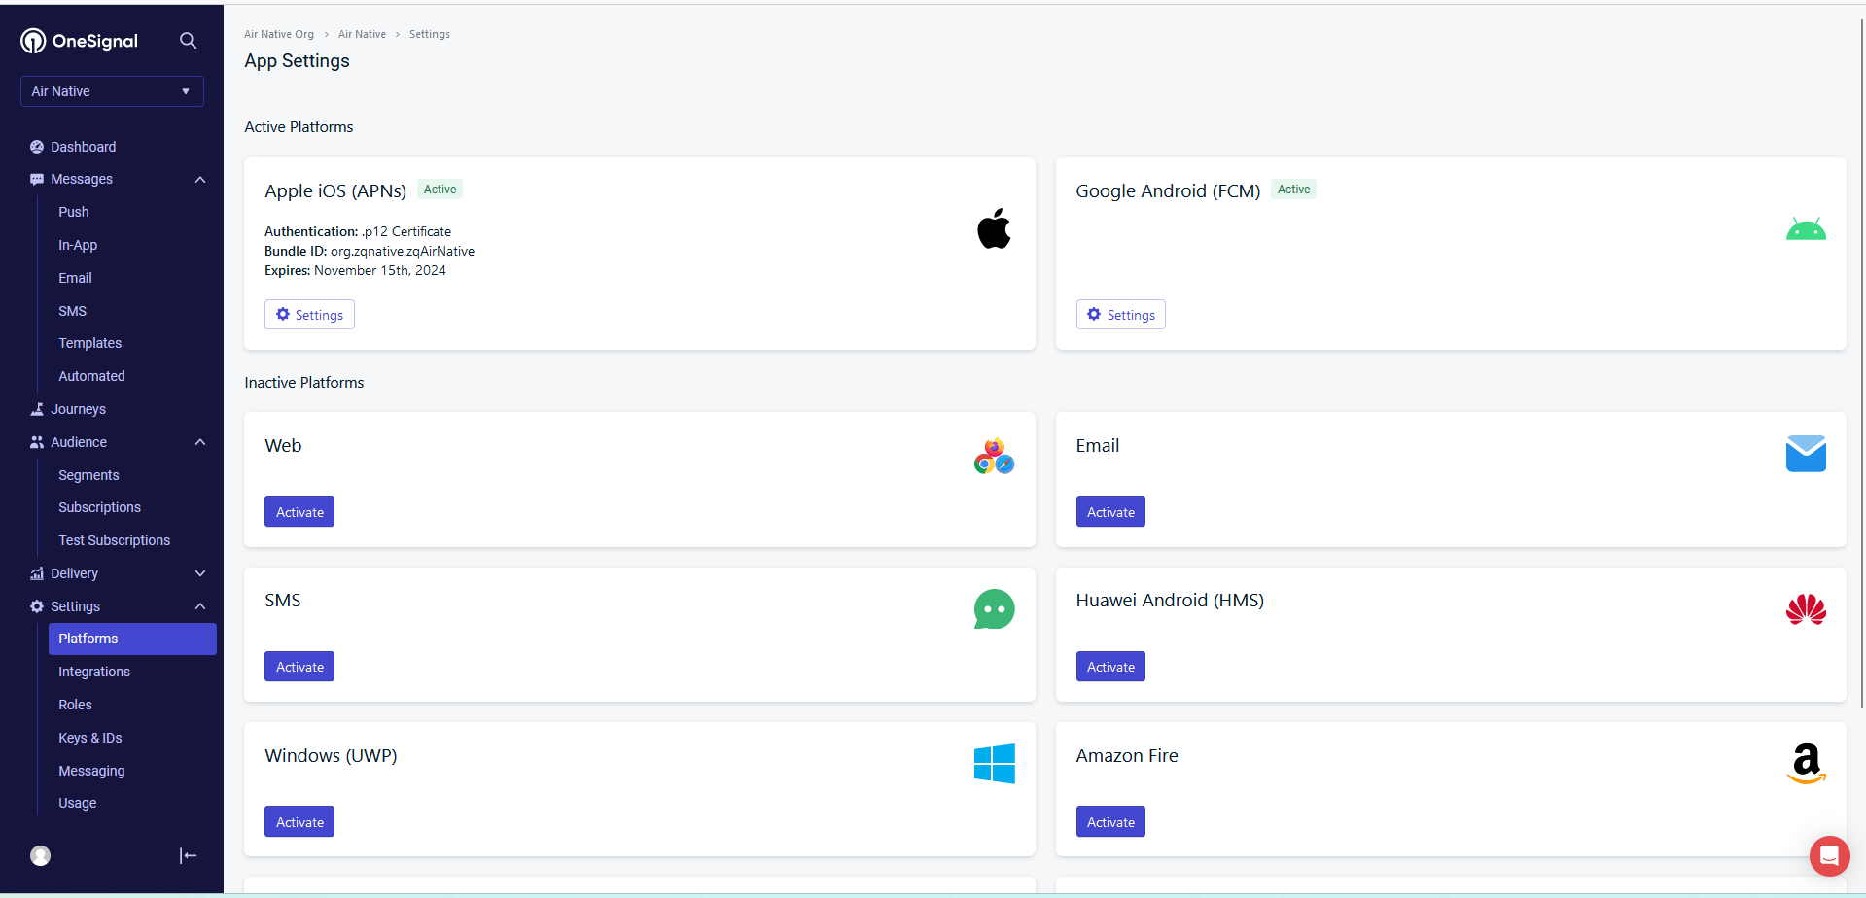Open Automated messages

tap(91, 376)
